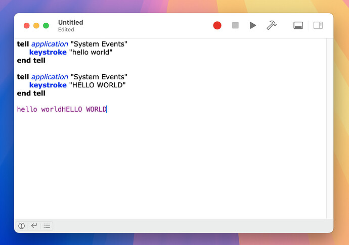Click the Edited status under title
Viewport: 349px width, 245px height.
point(66,30)
